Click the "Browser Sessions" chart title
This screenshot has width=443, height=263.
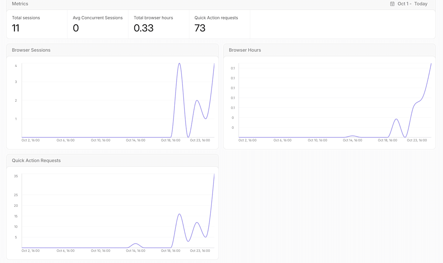[x=31, y=50]
